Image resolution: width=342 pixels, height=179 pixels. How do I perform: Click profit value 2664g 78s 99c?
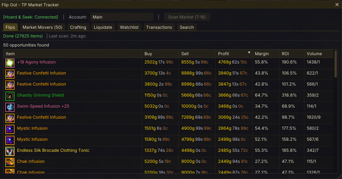tap(233, 129)
